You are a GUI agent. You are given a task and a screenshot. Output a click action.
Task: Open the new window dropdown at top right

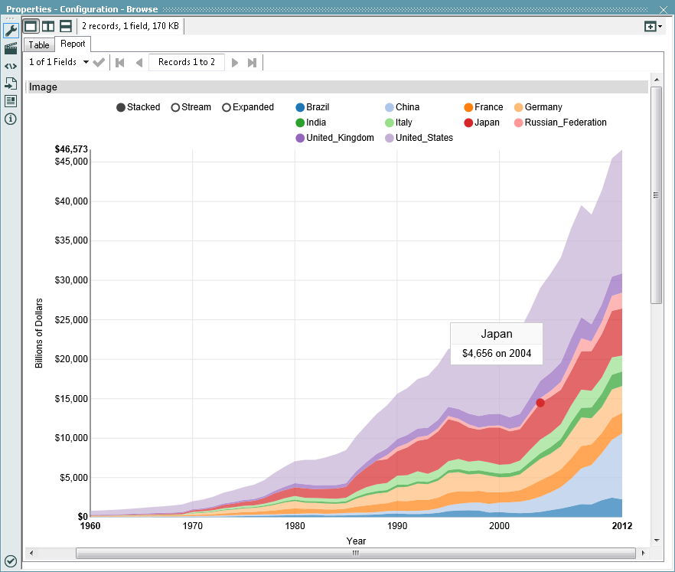point(653,26)
